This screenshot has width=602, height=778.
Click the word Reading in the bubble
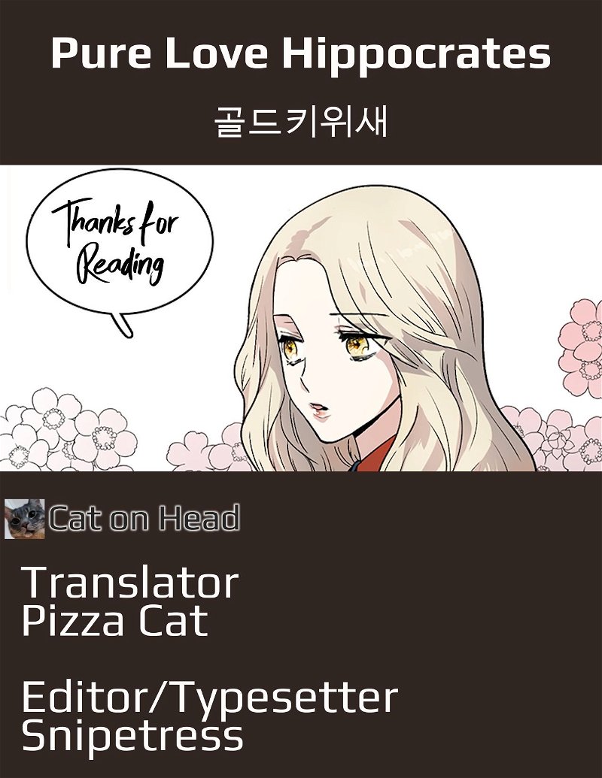[119, 267]
